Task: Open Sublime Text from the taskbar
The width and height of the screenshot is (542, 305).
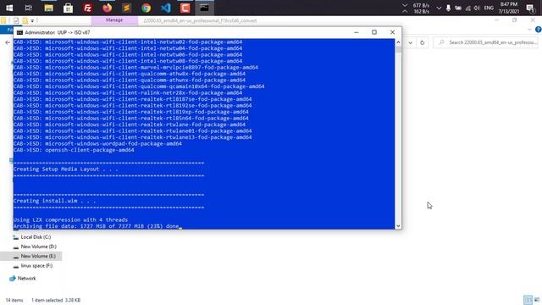Action: pos(126,8)
